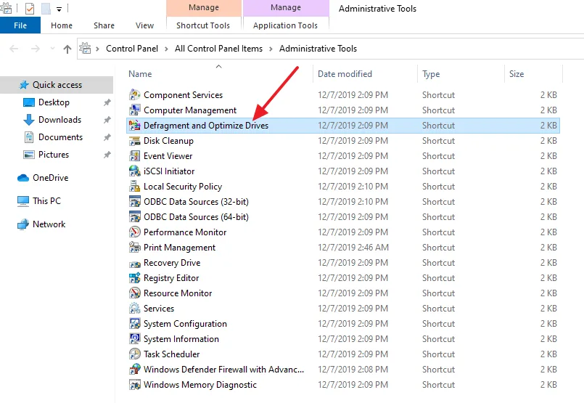
Task: Go up one folder level
Action: pyautogui.click(x=67, y=49)
